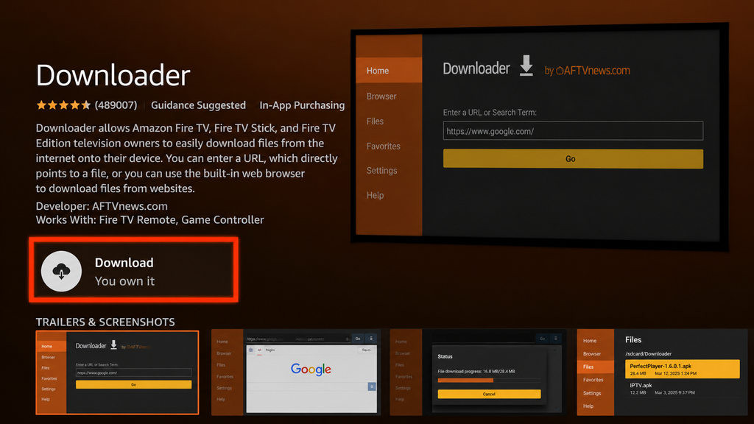Click the file download progress bar in thumbnail
Image resolution: width=754 pixels, height=424 pixels.
[489, 381]
